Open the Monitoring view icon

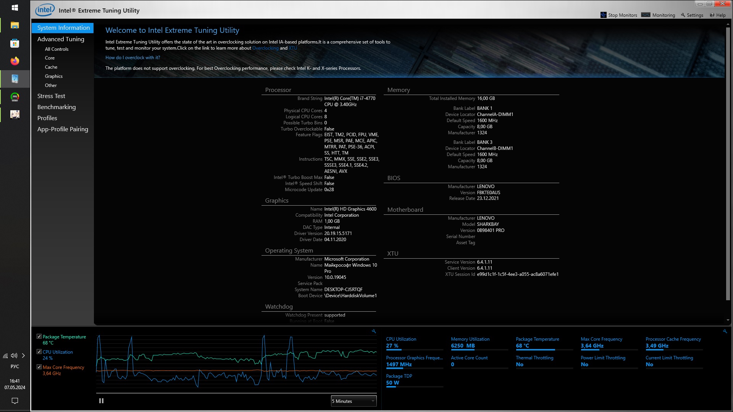pyautogui.click(x=646, y=15)
